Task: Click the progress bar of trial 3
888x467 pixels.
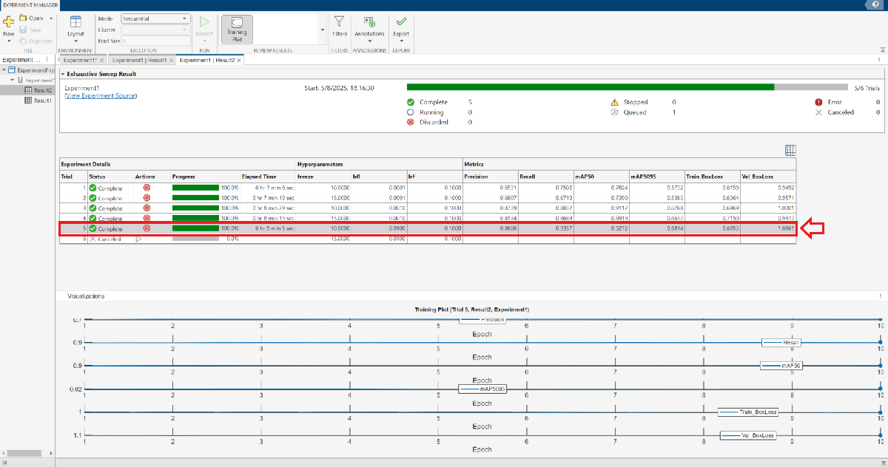Action: tap(195, 208)
